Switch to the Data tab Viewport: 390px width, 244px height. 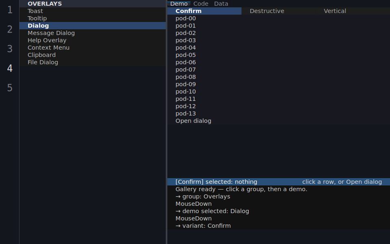click(x=221, y=4)
